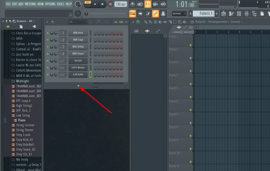Open the PATTERNS menu
Screen dimensions: 270x171
click(31, 4)
